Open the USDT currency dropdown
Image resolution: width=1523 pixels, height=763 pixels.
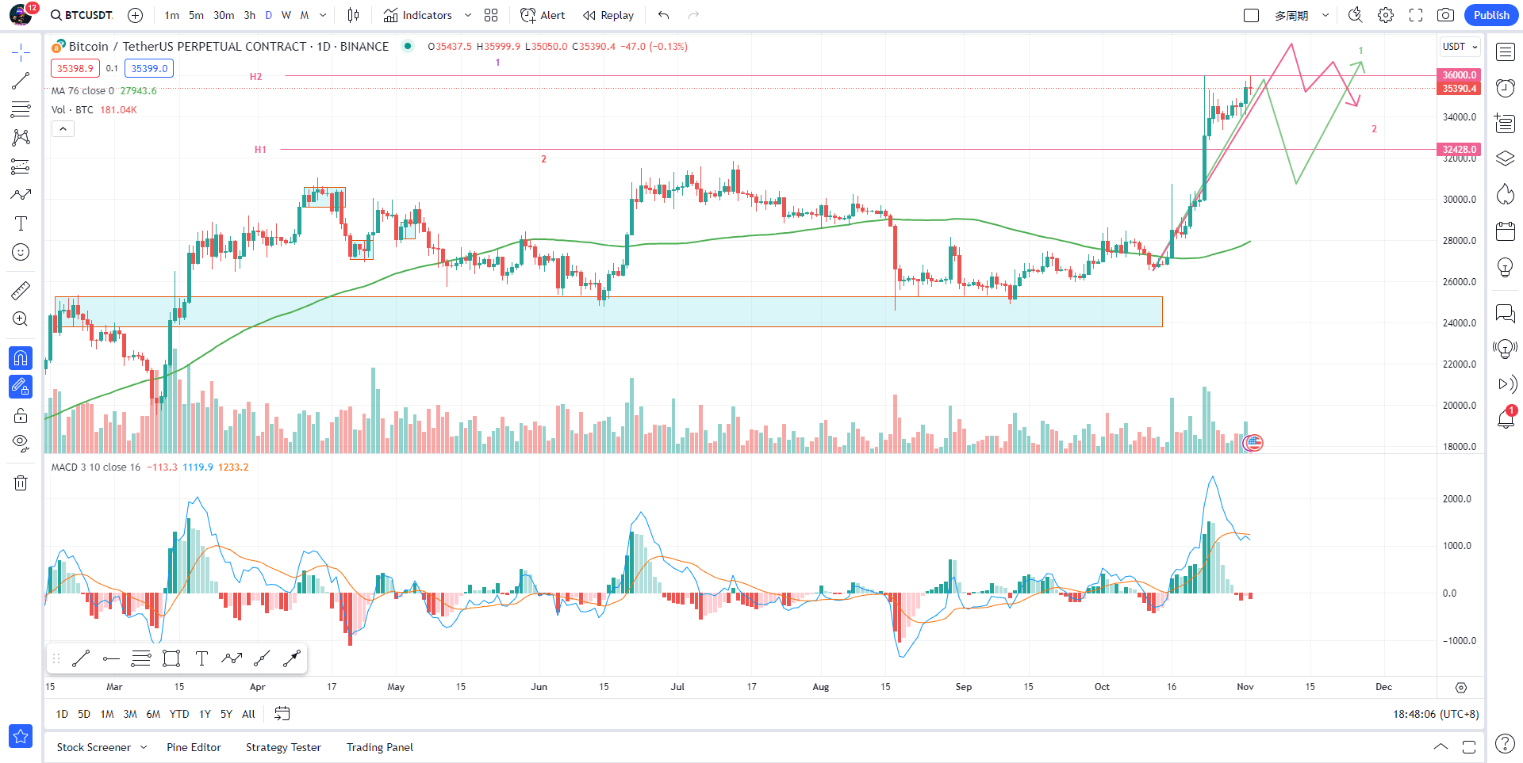tap(1460, 47)
